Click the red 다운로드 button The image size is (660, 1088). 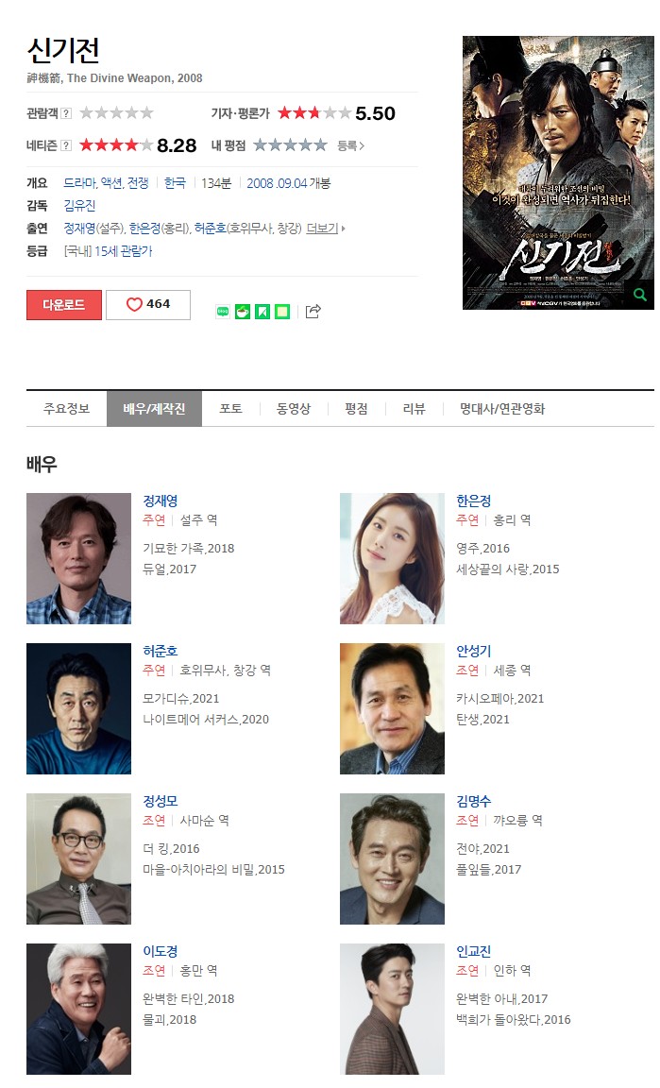click(x=64, y=305)
